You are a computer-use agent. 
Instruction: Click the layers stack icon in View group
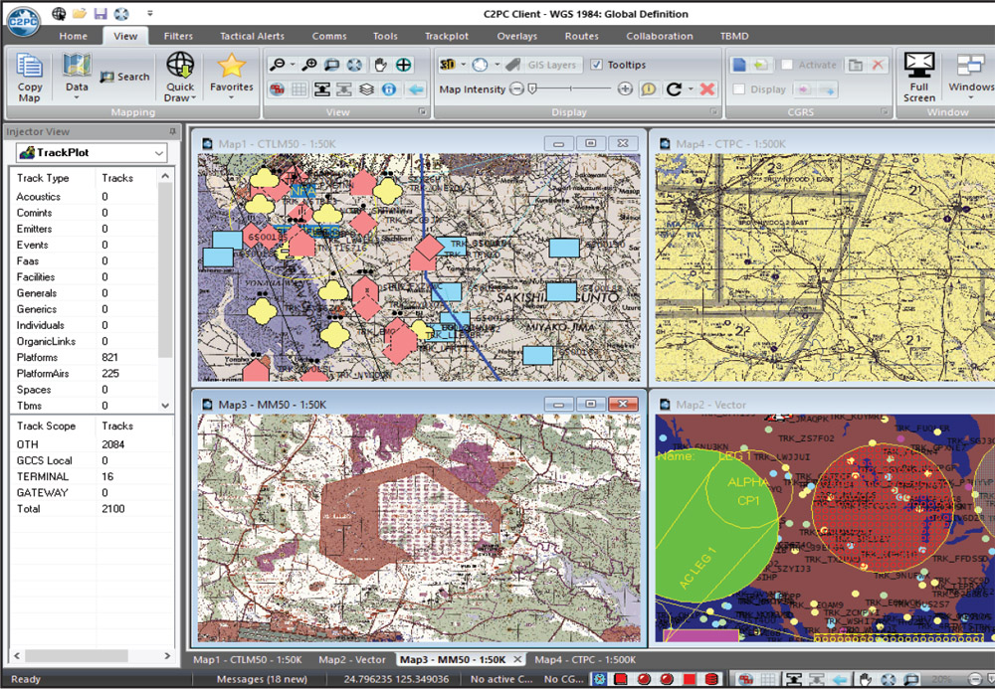(x=367, y=89)
